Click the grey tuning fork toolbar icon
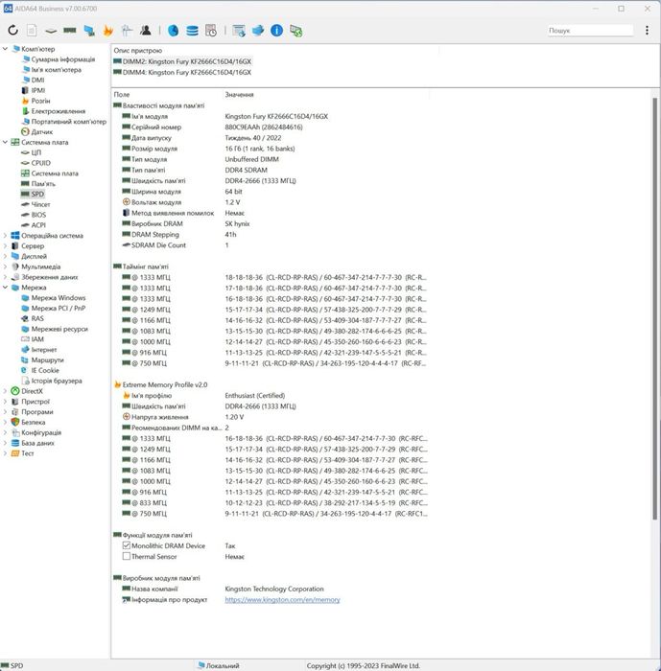Image resolution: width=661 pixels, height=671 pixels. [127, 31]
